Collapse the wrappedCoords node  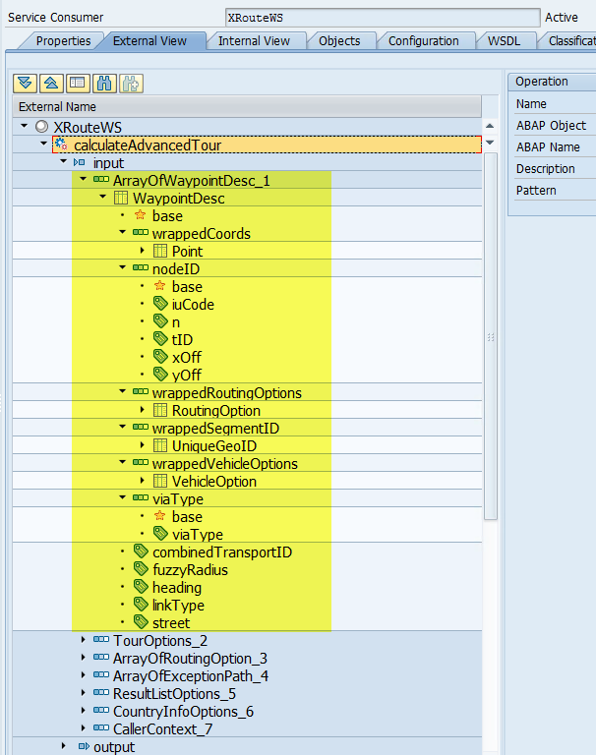click(x=123, y=233)
